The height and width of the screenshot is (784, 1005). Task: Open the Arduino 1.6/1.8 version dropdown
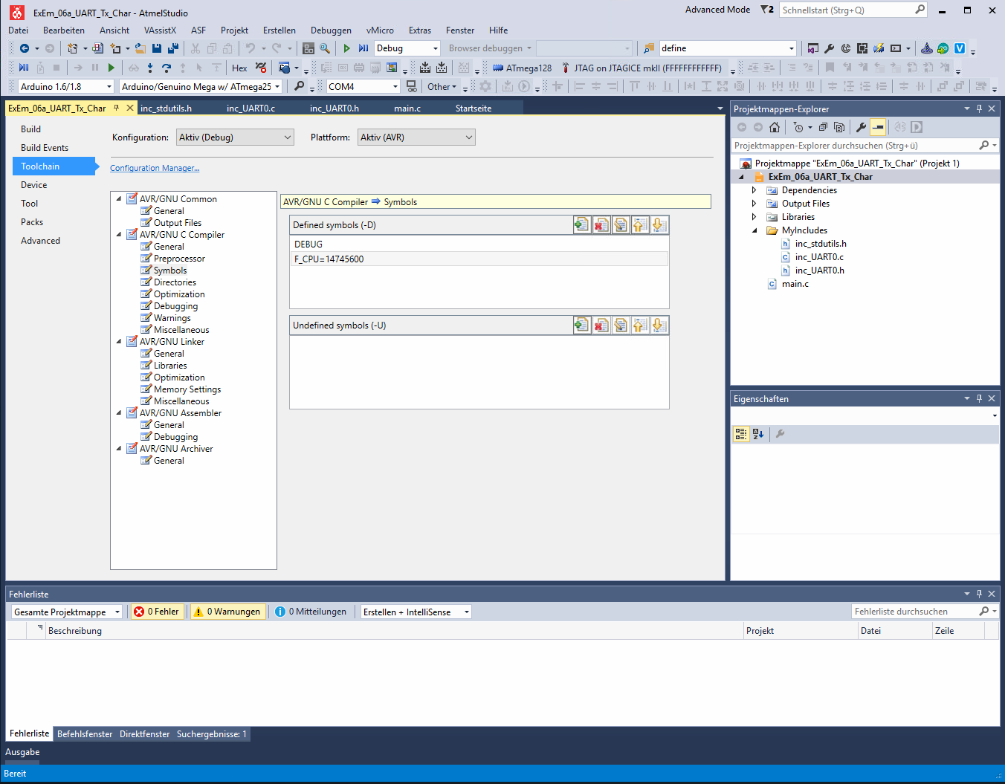pos(65,86)
